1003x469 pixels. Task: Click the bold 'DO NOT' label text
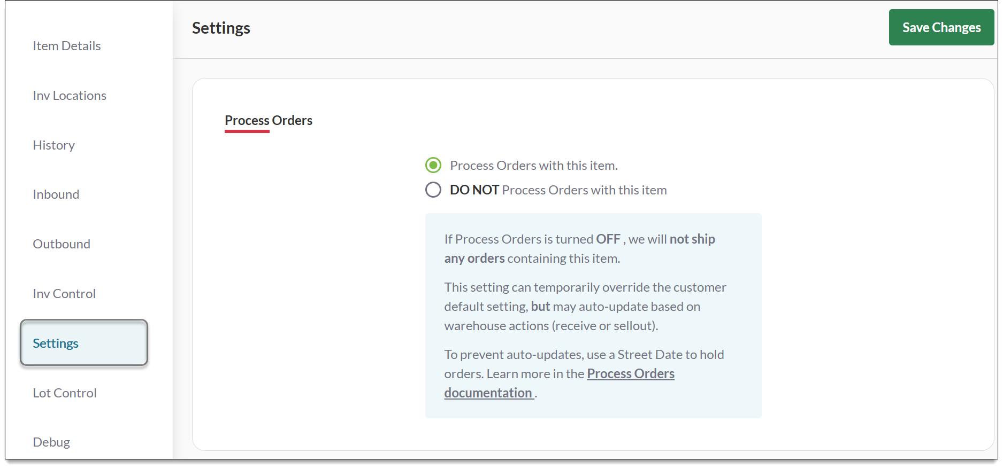474,190
